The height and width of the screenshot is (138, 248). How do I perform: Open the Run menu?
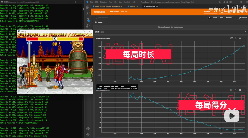(120, 2)
